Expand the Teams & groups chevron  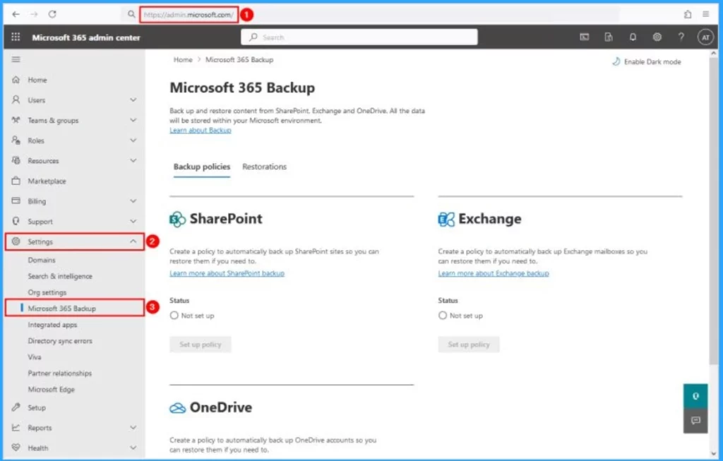pos(133,120)
